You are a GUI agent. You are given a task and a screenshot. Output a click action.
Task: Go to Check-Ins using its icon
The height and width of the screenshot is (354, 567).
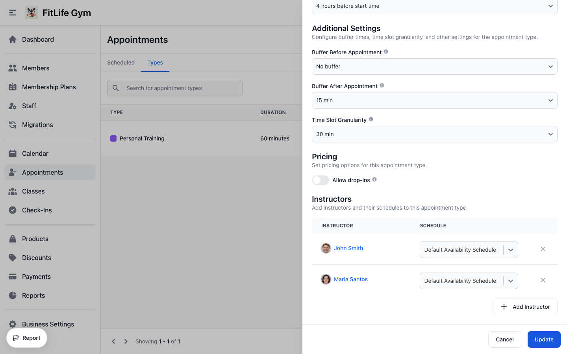pos(12,210)
